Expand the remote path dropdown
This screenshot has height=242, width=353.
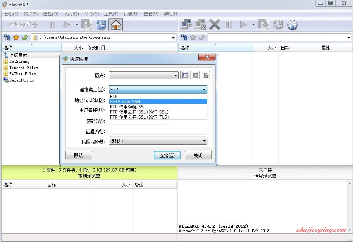(x=349, y=37)
